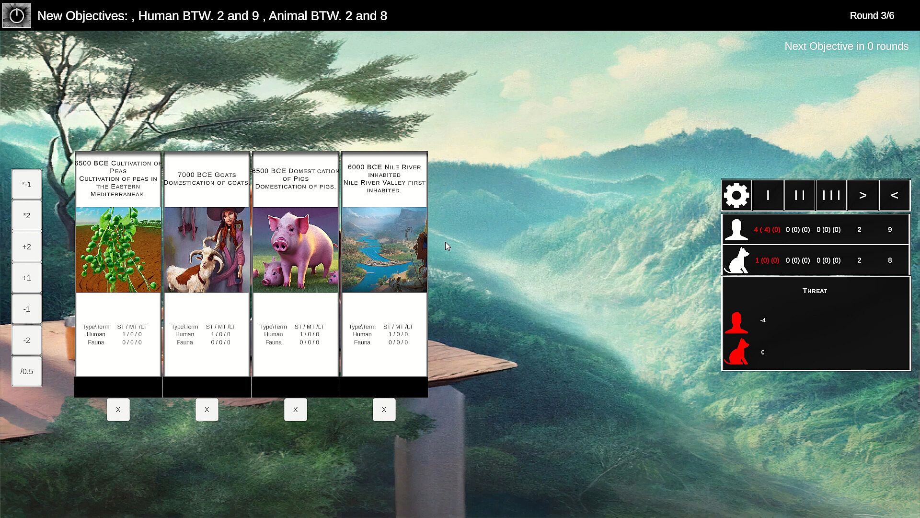Select the Domestication of Pigs card image
This screenshot has width=920, height=518.
(x=296, y=250)
